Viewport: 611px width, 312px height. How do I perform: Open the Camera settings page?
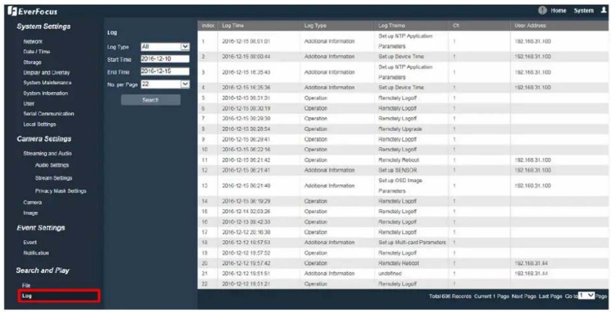coord(32,202)
